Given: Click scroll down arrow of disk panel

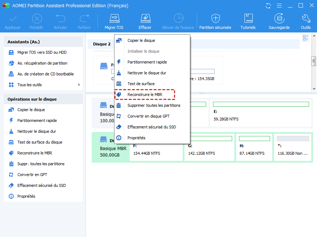Looking at the screenshot, I should point(314,89).
